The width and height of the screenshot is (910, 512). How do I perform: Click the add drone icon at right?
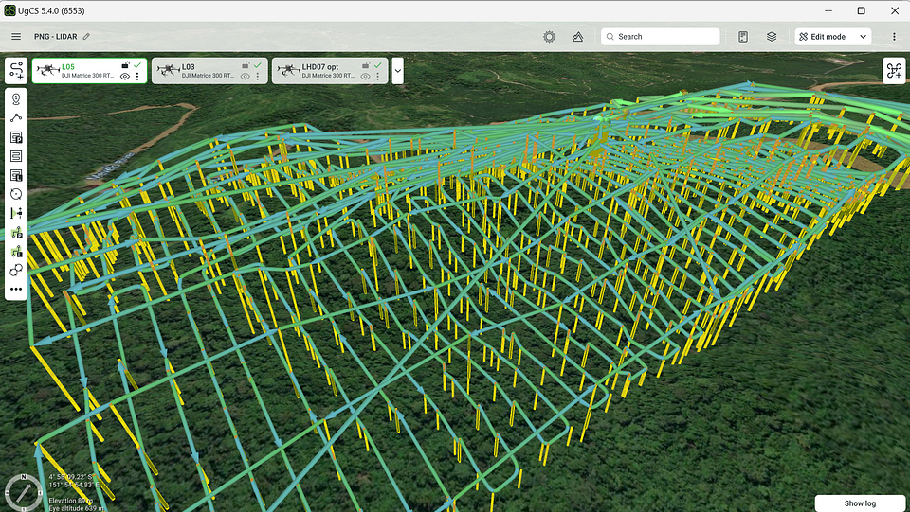tap(894, 71)
